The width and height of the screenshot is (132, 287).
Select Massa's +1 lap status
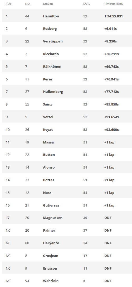[x=109, y=142]
